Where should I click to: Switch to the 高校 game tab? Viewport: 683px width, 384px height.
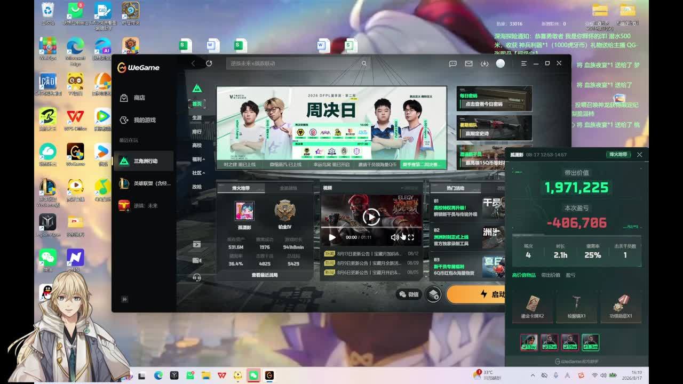tap(197, 146)
